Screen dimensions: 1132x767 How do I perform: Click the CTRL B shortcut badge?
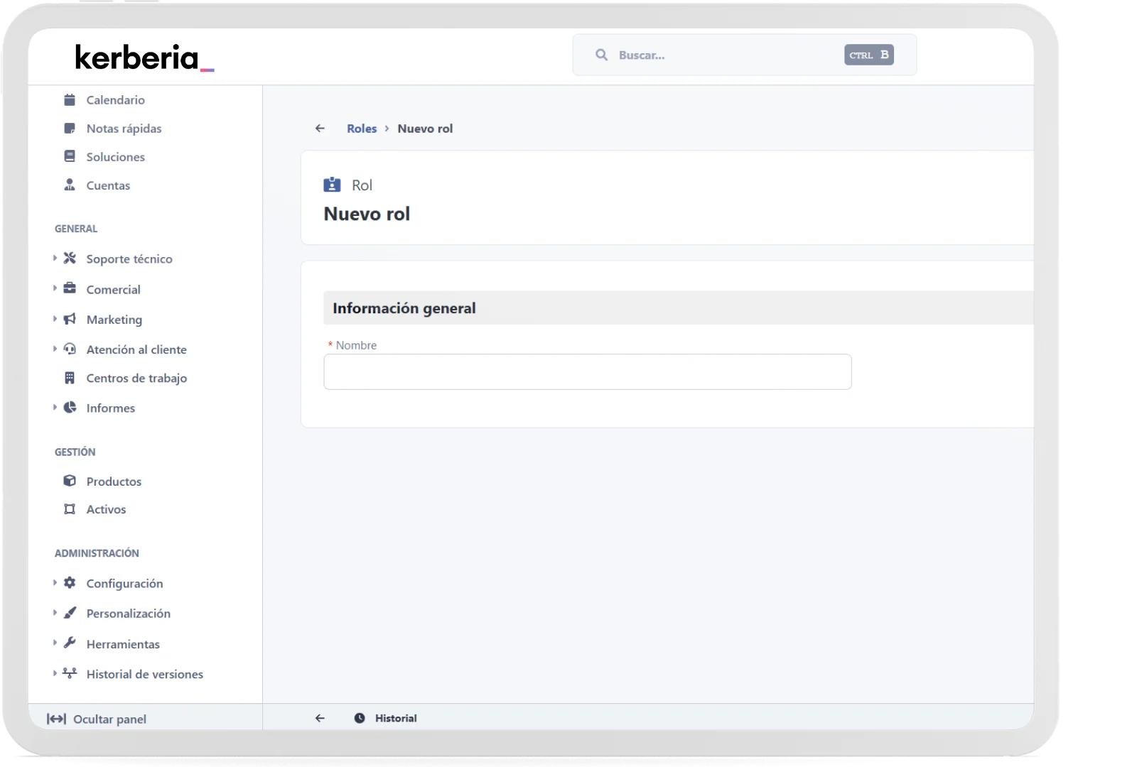click(x=868, y=55)
